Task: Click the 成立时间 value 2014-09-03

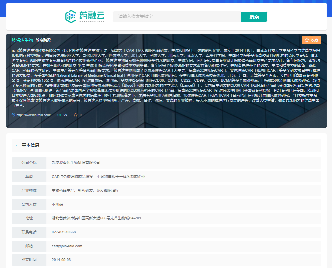Action: pos(61,260)
